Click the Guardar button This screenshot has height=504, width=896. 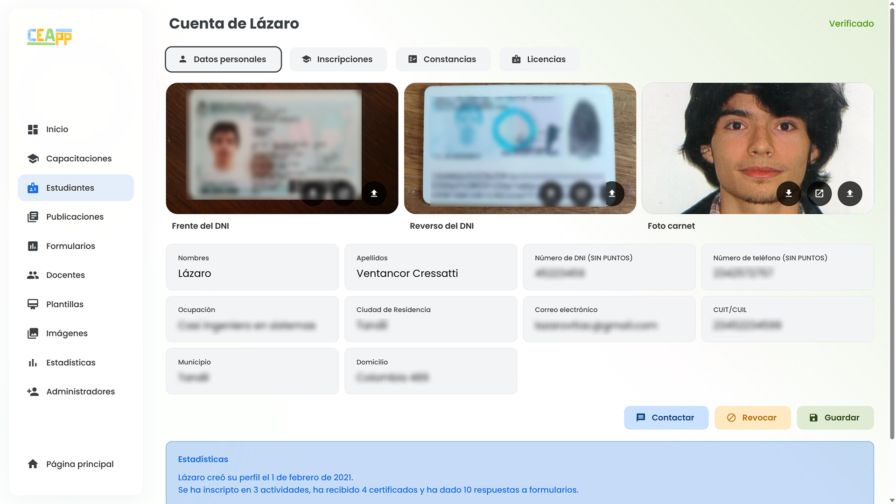(835, 418)
